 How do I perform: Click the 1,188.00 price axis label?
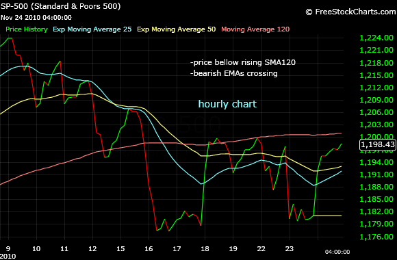pyautogui.click(x=376, y=187)
